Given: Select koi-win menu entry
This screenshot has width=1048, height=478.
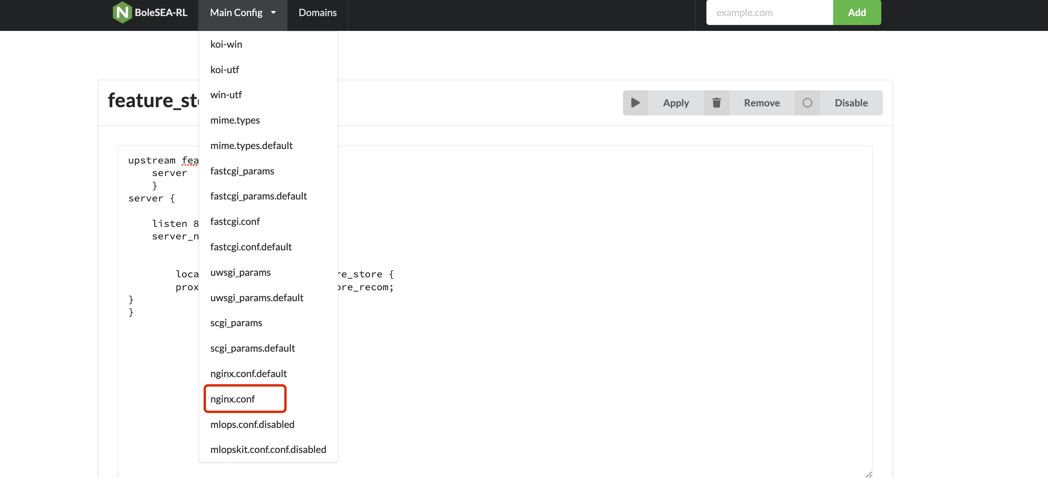Looking at the screenshot, I should click(226, 44).
